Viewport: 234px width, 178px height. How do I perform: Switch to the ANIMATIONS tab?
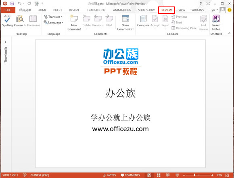(122, 10)
